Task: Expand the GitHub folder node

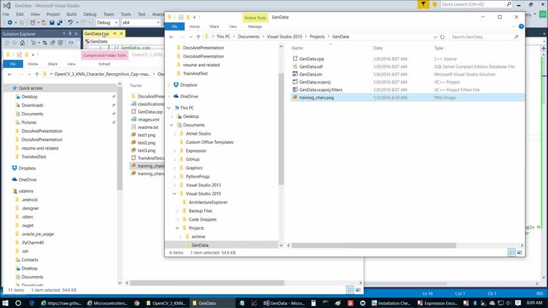Action: pos(175,159)
